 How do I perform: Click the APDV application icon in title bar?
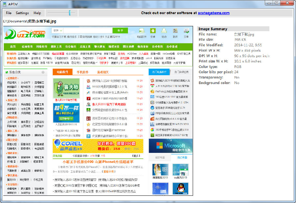[5, 4]
